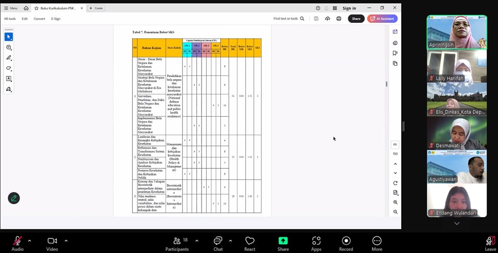498x253 pixels.
Task: Click the print icon in the toolbar
Action: click(x=339, y=19)
